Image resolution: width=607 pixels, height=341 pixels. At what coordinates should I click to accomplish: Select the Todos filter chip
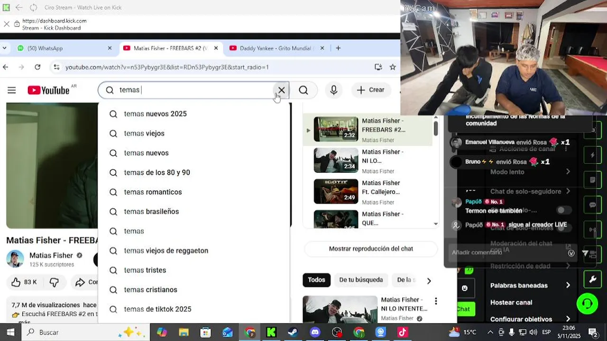pos(316,280)
